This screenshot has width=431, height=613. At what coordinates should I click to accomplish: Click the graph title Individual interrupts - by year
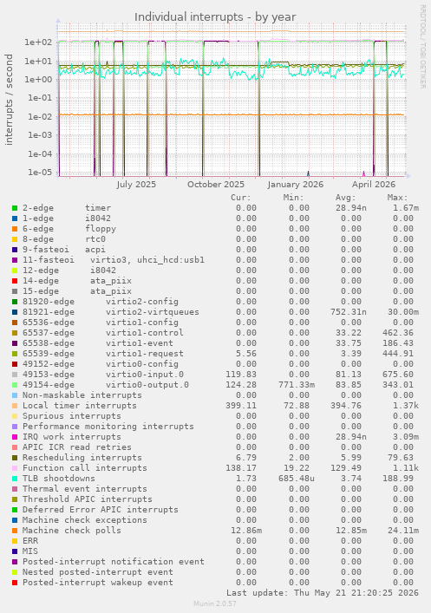coord(215,17)
